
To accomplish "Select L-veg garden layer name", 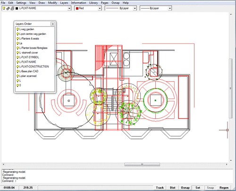I will click(26, 29).
